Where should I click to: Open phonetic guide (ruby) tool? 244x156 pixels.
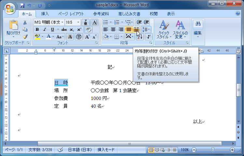point(86,22)
